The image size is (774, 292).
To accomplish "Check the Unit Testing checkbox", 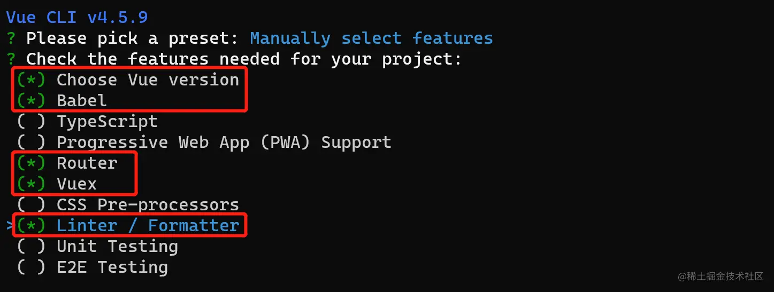I will click(31, 247).
